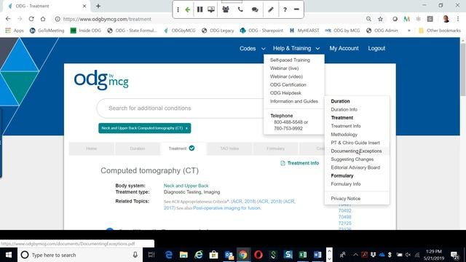Reload the page in Chrome
Image resolution: width=466 pixels, height=262 pixels.
(x=31, y=19)
